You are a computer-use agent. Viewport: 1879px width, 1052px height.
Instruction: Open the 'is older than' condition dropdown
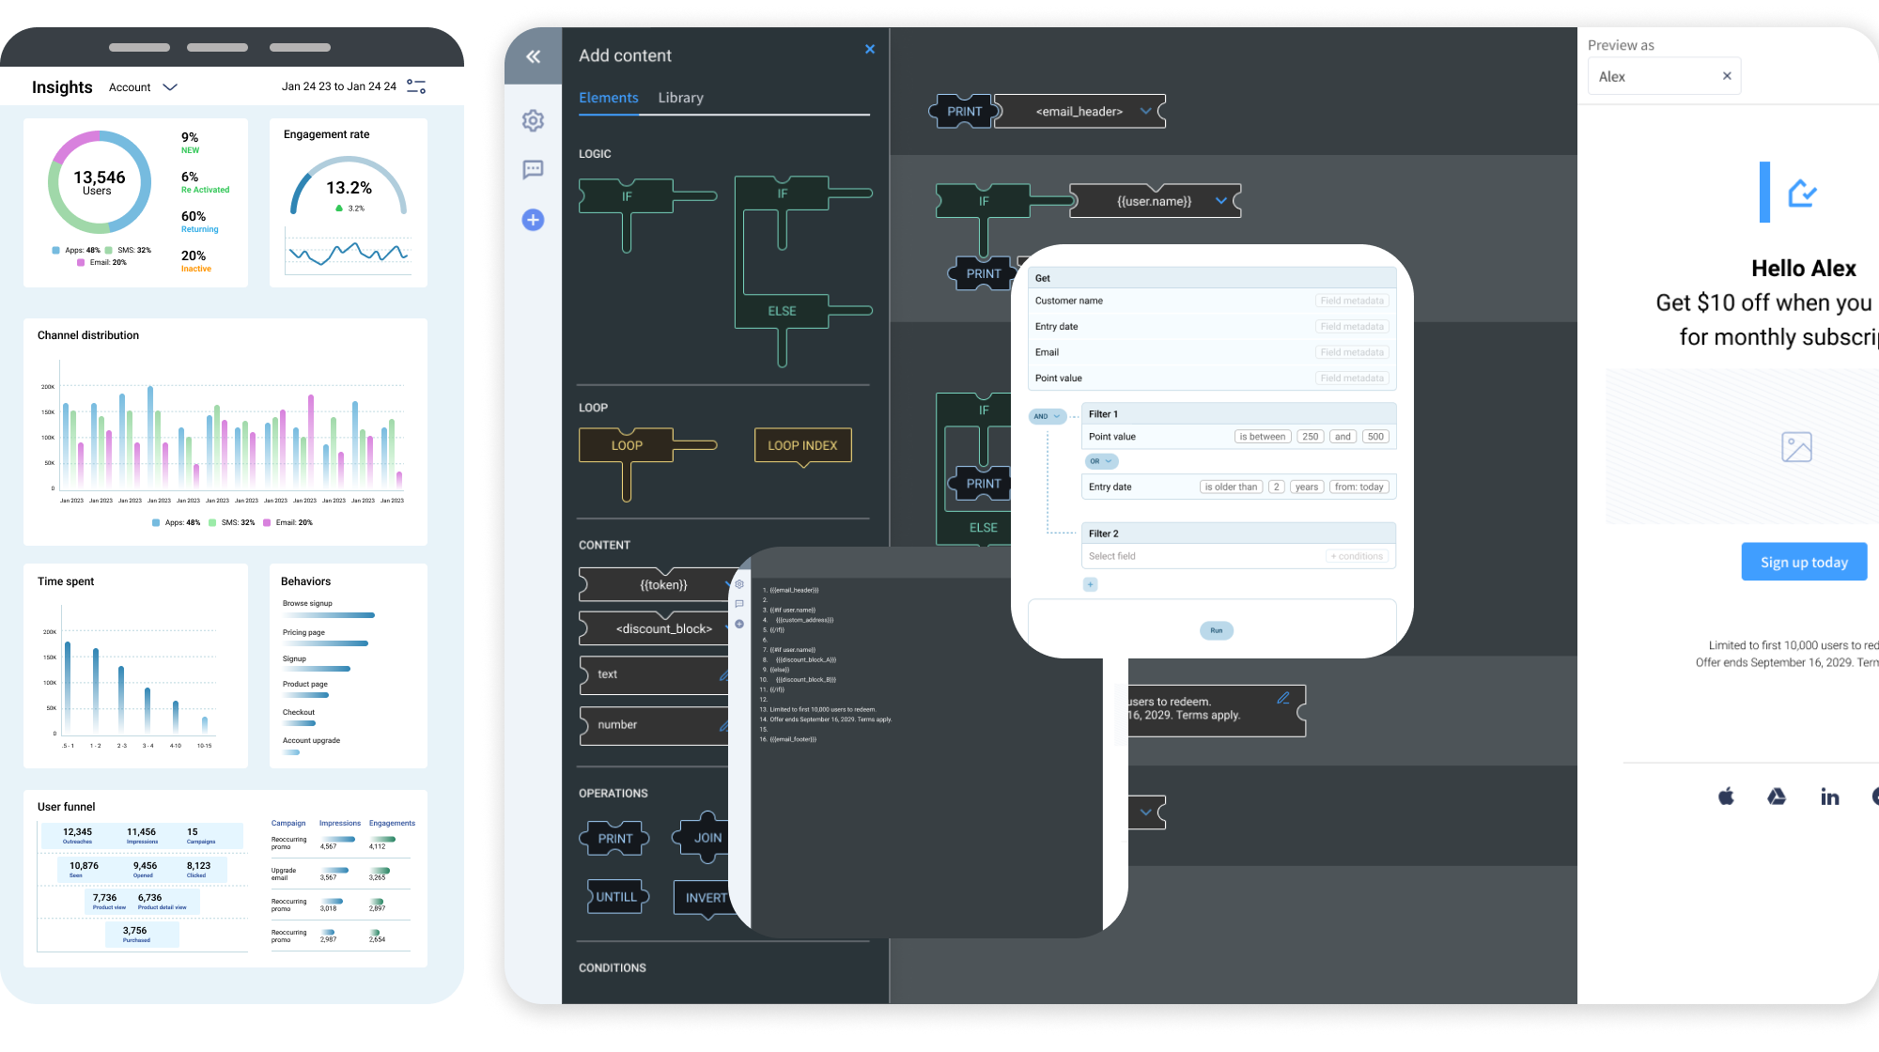(x=1231, y=487)
